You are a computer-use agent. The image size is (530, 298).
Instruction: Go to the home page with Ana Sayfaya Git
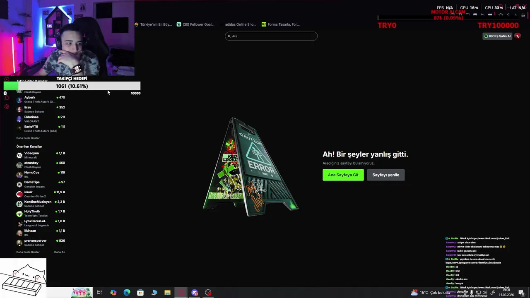coord(343,175)
